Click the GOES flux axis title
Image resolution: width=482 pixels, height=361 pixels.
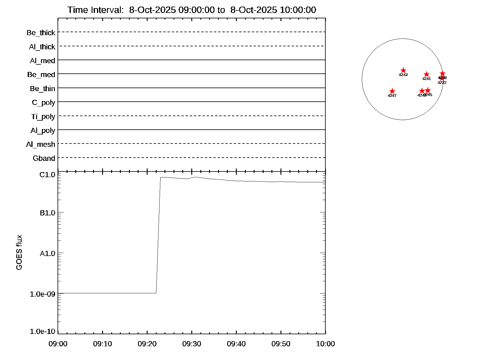[19, 252]
